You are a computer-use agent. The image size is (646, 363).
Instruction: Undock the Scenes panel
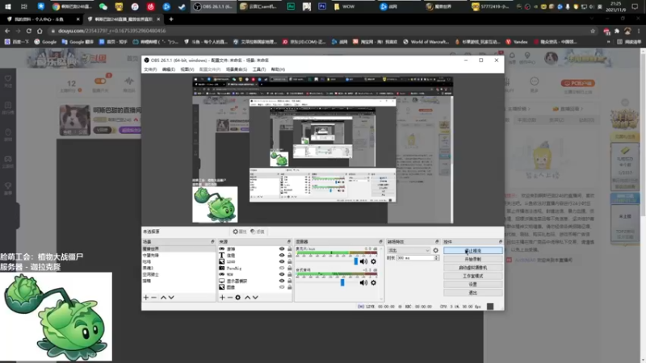212,241
